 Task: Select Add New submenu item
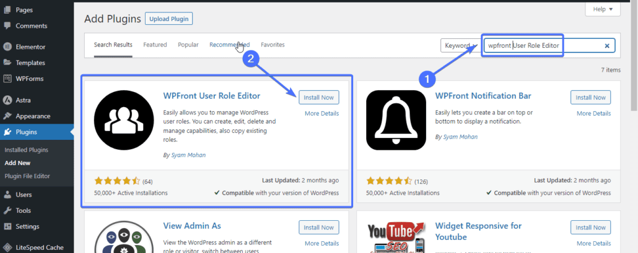coord(17,163)
